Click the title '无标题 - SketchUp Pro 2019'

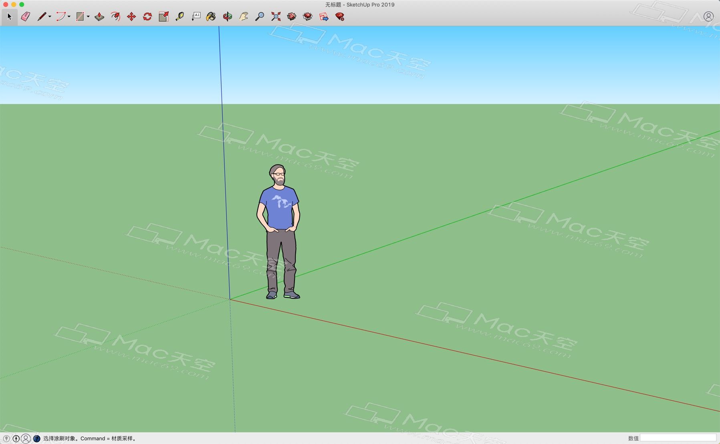coord(360,5)
